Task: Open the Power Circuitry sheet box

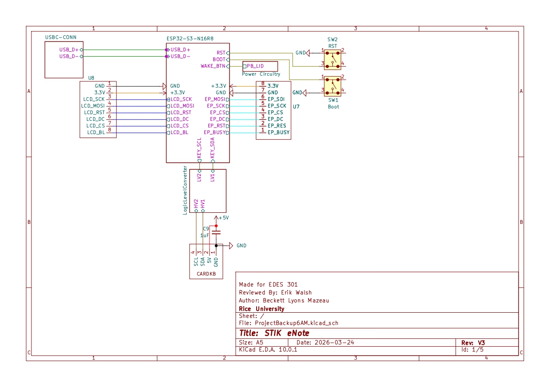Action: [260, 66]
